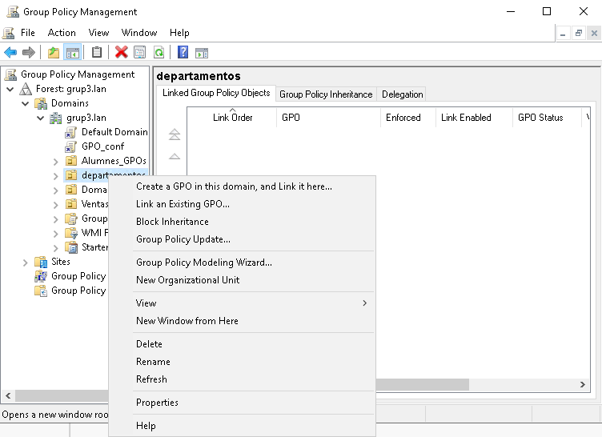The image size is (602, 437).
Task: Select Link an Existing GPO... menu entry
Action: point(183,204)
